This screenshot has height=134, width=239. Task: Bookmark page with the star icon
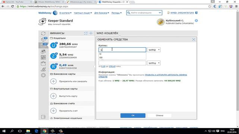210,6
